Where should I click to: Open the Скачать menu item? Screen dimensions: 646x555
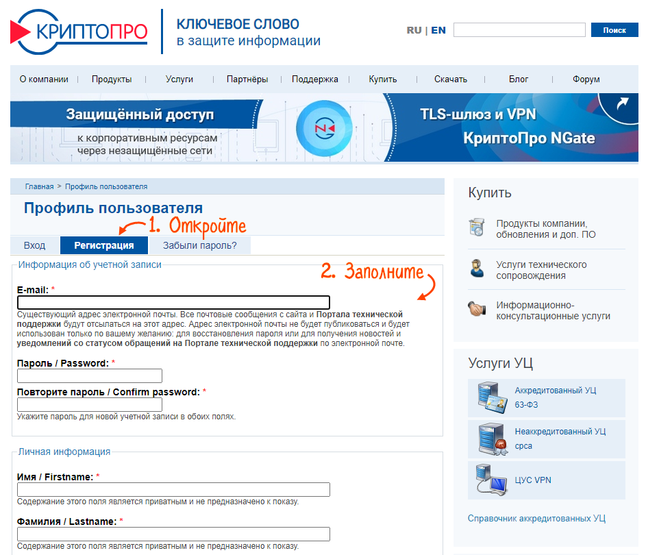coord(451,79)
